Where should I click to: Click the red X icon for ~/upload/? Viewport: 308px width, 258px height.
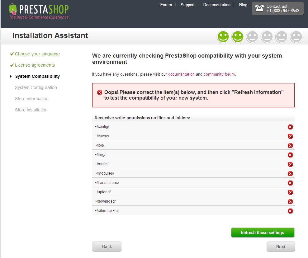coord(290,192)
